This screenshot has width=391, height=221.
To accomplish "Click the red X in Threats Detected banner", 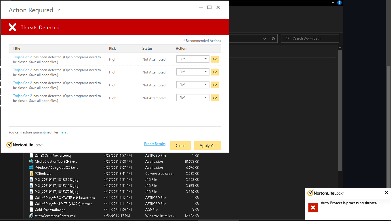I will coord(12,27).
